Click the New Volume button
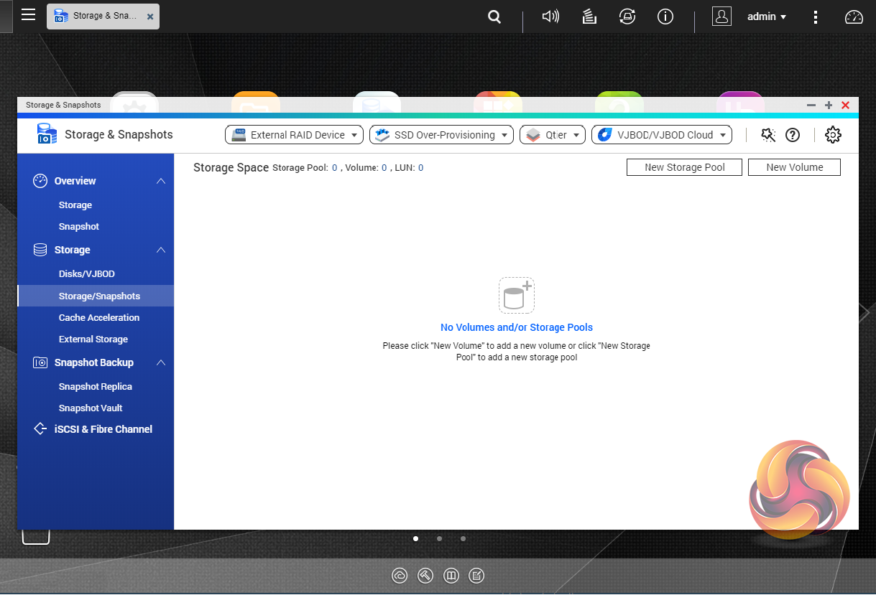Viewport: 876px width, 595px height. pos(794,167)
